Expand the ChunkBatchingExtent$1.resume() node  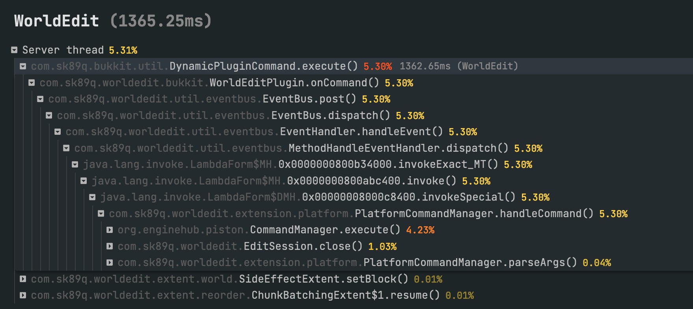tap(23, 295)
